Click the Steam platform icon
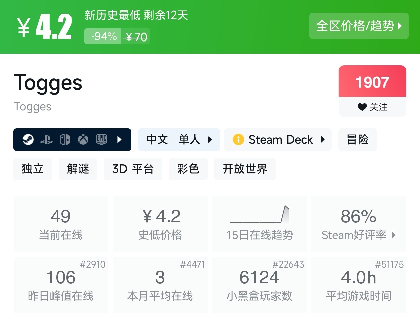 point(28,139)
